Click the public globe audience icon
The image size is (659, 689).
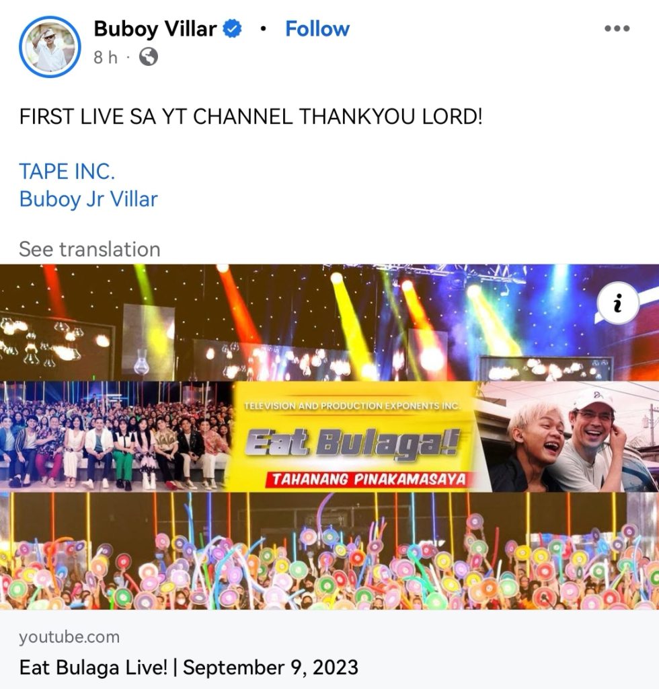pos(149,57)
